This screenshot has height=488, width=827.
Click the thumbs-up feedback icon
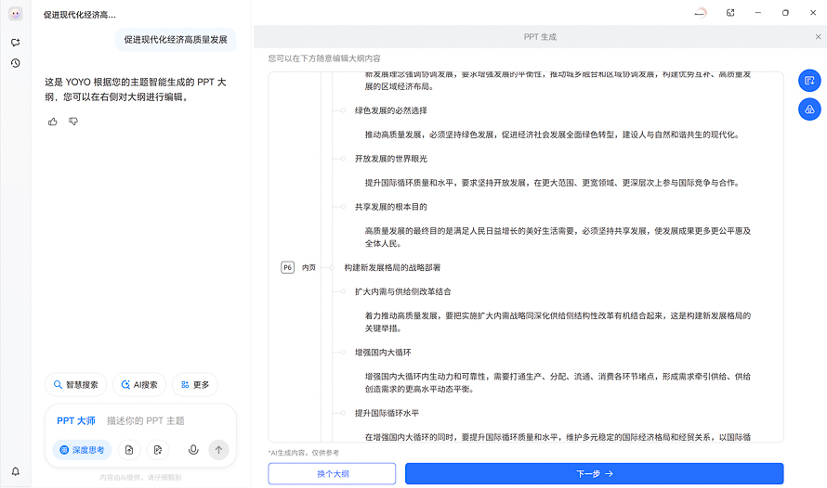click(53, 122)
